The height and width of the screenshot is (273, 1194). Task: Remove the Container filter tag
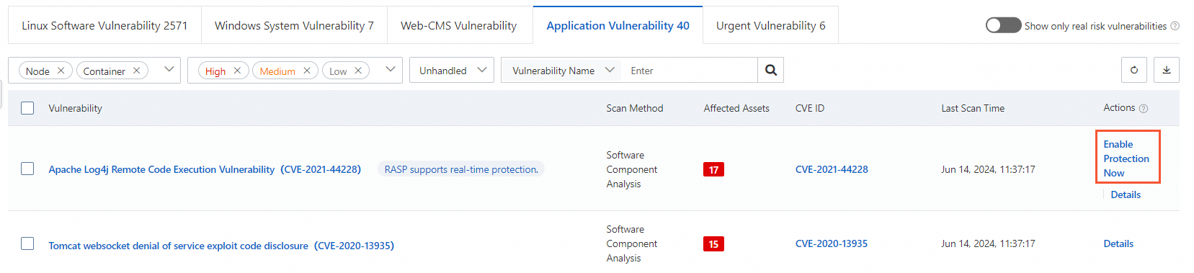pyautogui.click(x=136, y=71)
